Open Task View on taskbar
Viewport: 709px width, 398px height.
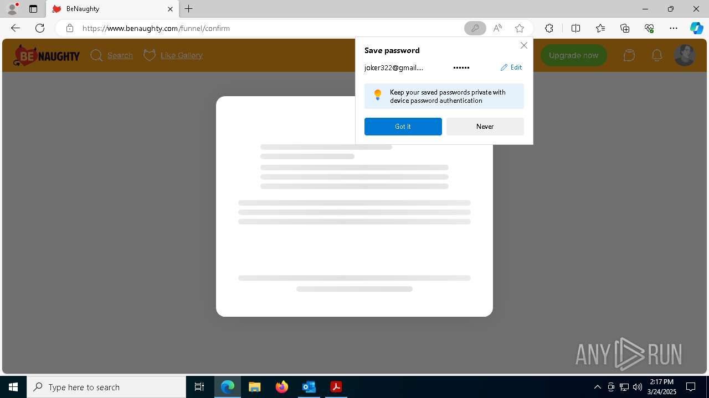(199, 387)
